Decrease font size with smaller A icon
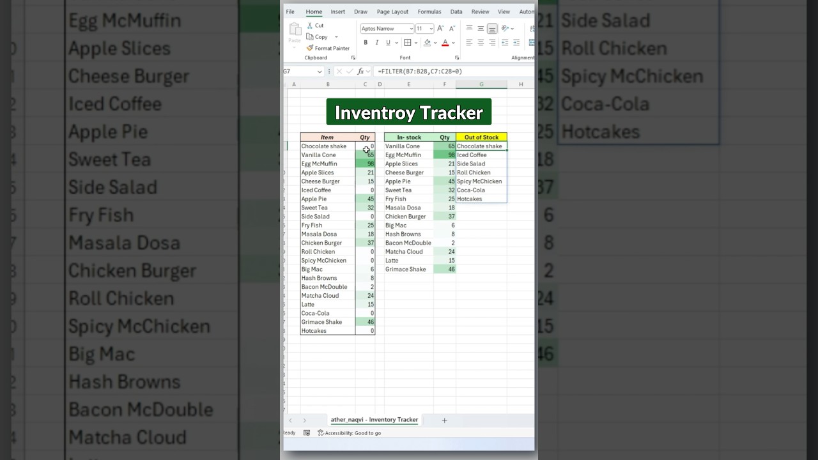 452,29
